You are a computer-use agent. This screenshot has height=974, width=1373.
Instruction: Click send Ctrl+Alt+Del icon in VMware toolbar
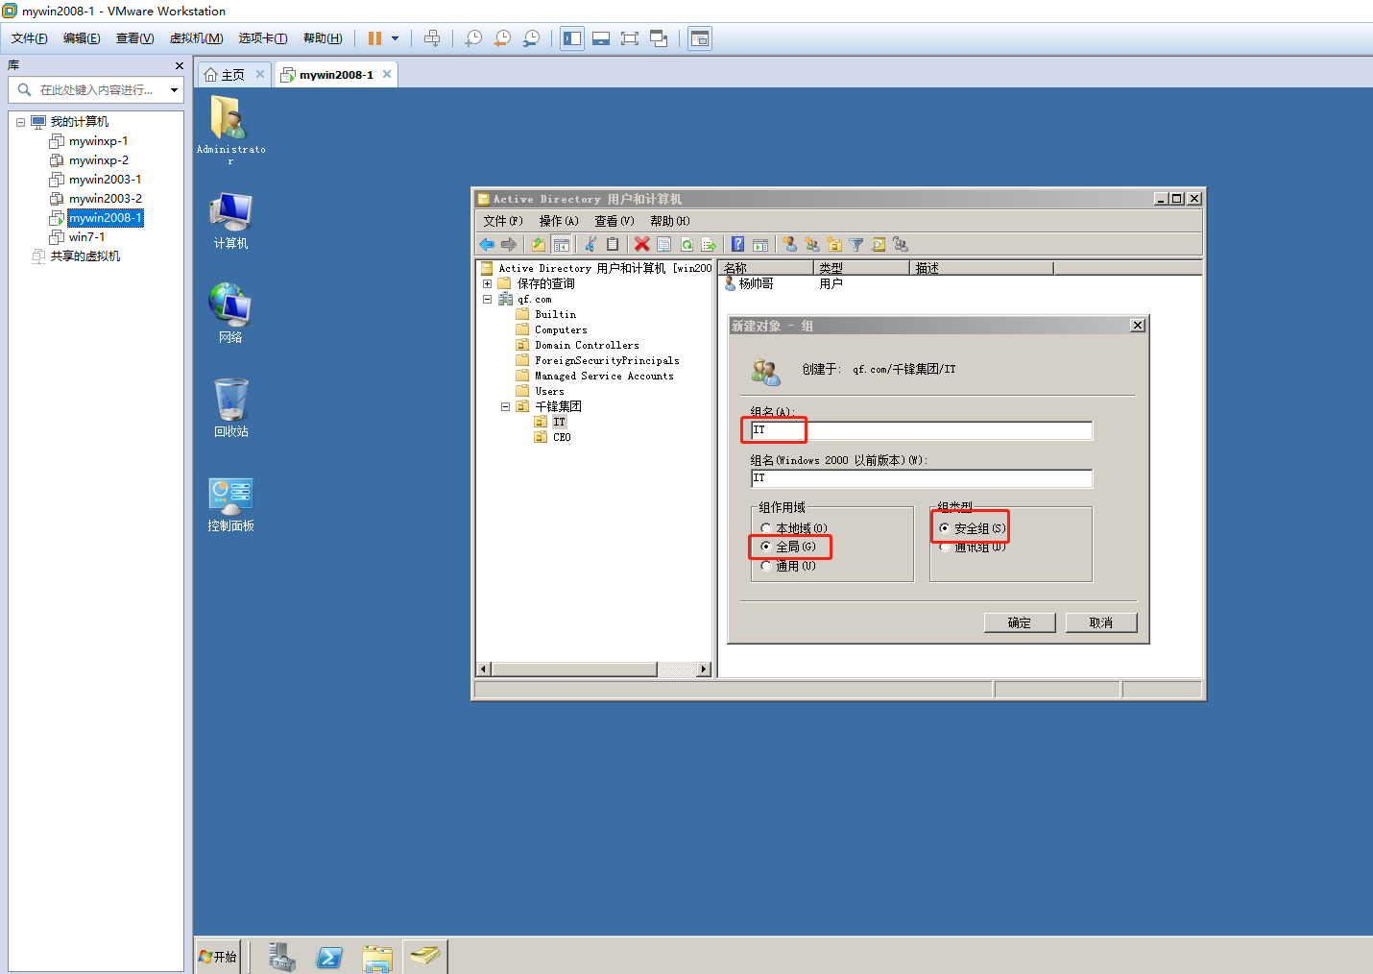point(432,38)
